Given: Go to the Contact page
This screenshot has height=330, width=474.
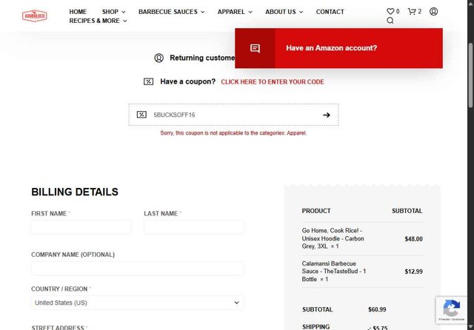Looking at the screenshot, I should click(330, 12).
